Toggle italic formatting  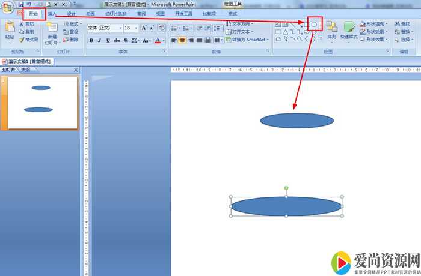pos(100,40)
